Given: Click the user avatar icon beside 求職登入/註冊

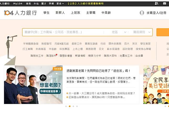Looking at the screenshot, I should pos(142,13).
